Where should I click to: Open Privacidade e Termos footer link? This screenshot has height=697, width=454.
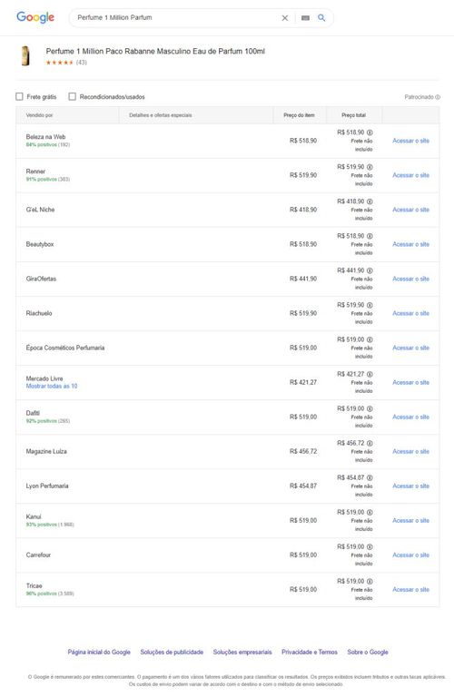click(310, 653)
